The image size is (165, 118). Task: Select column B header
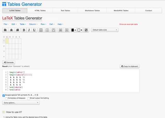click(10, 37)
